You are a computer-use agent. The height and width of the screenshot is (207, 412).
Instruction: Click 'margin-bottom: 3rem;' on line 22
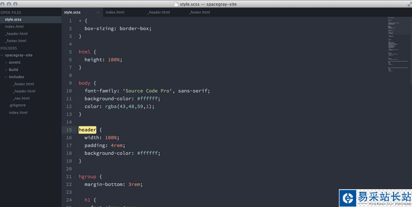pos(114,184)
